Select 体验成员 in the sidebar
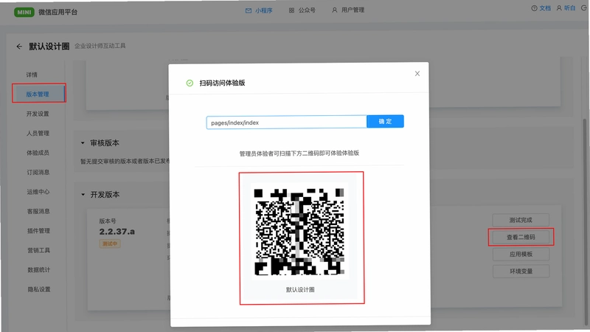The width and height of the screenshot is (590, 332). click(38, 153)
